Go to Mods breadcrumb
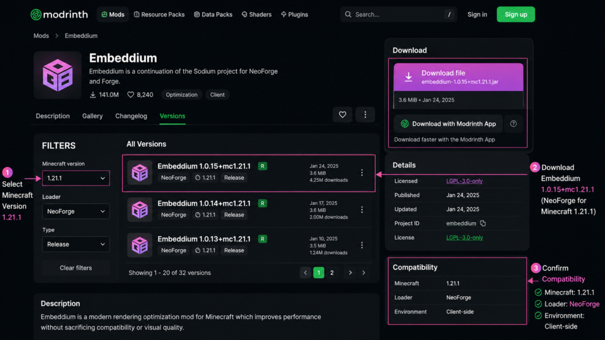 coord(41,35)
